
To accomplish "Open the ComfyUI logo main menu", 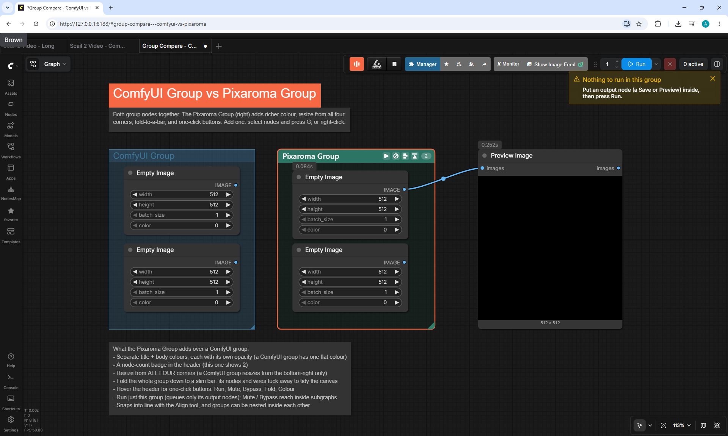I will pyautogui.click(x=13, y=66).
